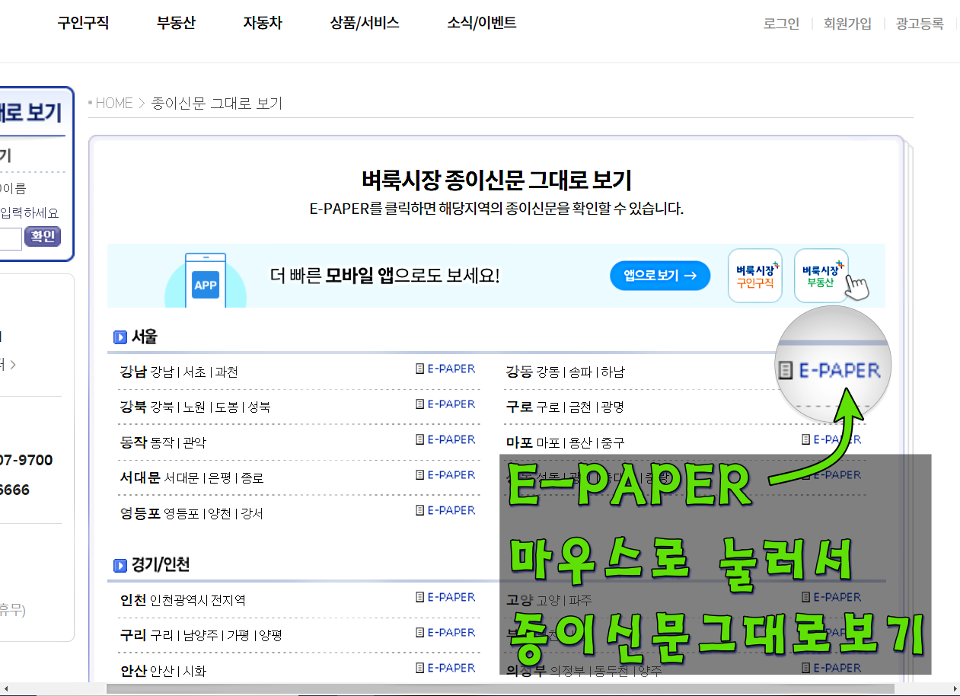This screenshot has height=696, width=960.
Task: Click the 동작 region name
Action: tap(133, 442)
